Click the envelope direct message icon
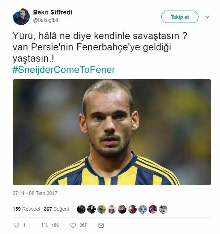220x234 pixels. click(101, 225)
